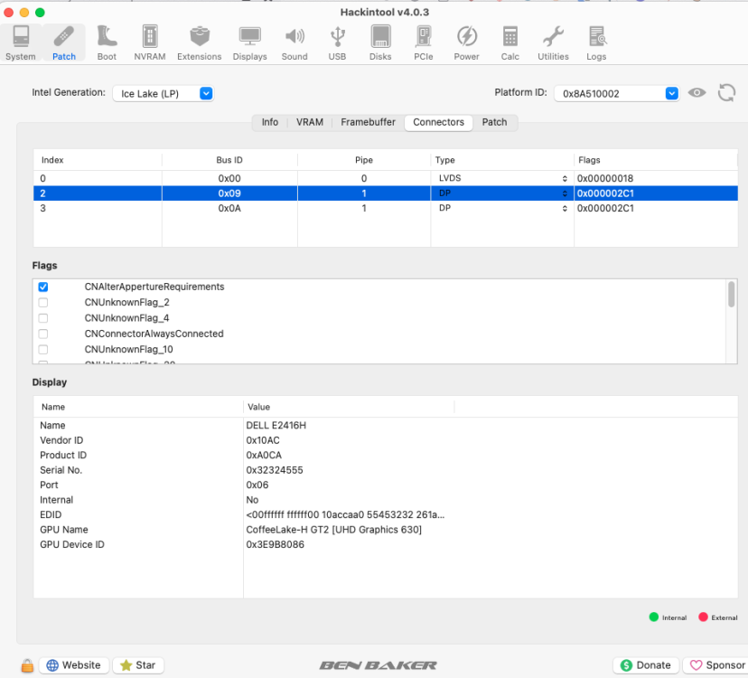Switch to the Patch sub-tab
The height and width of the screenshot is (678, 748).
[x=494, y=122]
